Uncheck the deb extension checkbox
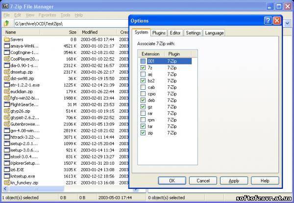 coord(143,101)
